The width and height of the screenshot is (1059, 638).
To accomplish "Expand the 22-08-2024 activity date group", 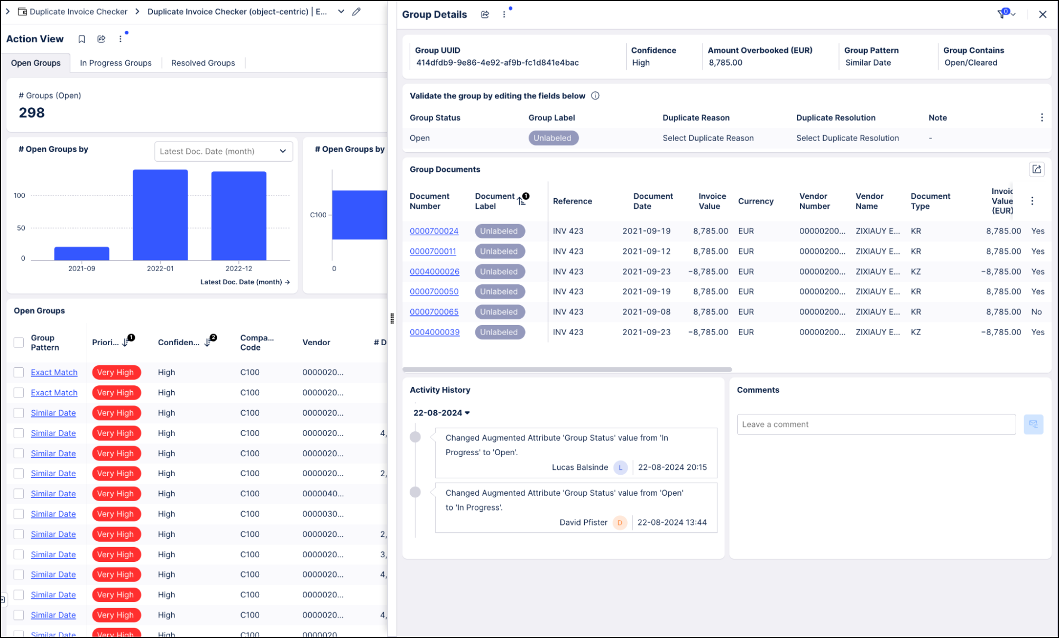I will pos(442,413).
